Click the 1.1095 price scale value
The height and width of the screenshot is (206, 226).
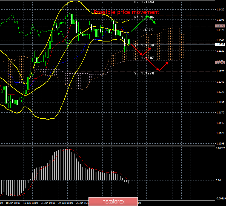click(x=220, y=144)
